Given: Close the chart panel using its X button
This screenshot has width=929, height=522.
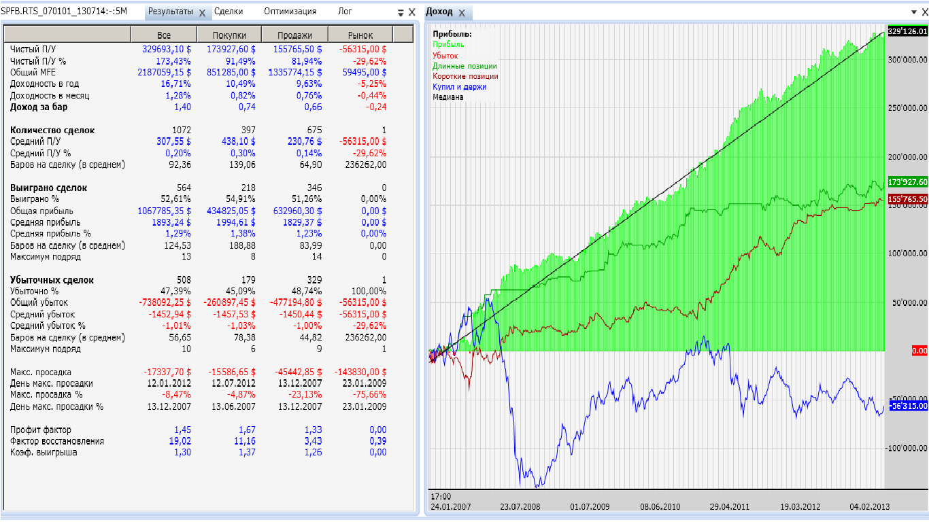Looking at the screenshot, I should point(924,12).
